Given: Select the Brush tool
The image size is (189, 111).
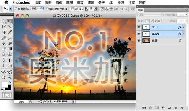Looking at the screenshot, I should (10, 38).
